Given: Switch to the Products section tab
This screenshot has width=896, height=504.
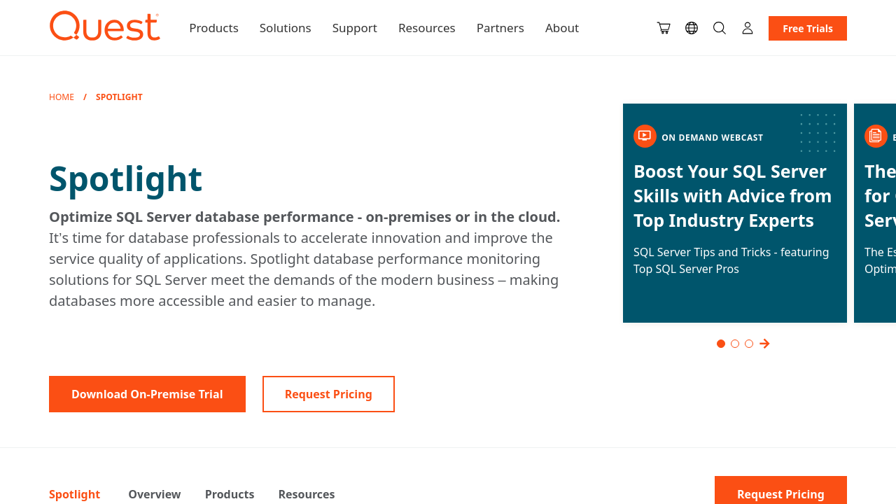Looking at the screenshot, I should coord(230,494).
